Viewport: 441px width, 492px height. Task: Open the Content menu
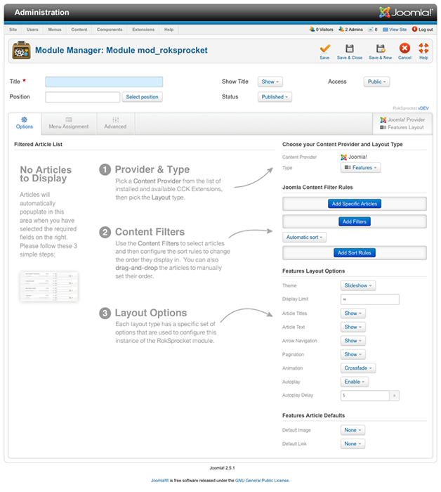[79, 30]
